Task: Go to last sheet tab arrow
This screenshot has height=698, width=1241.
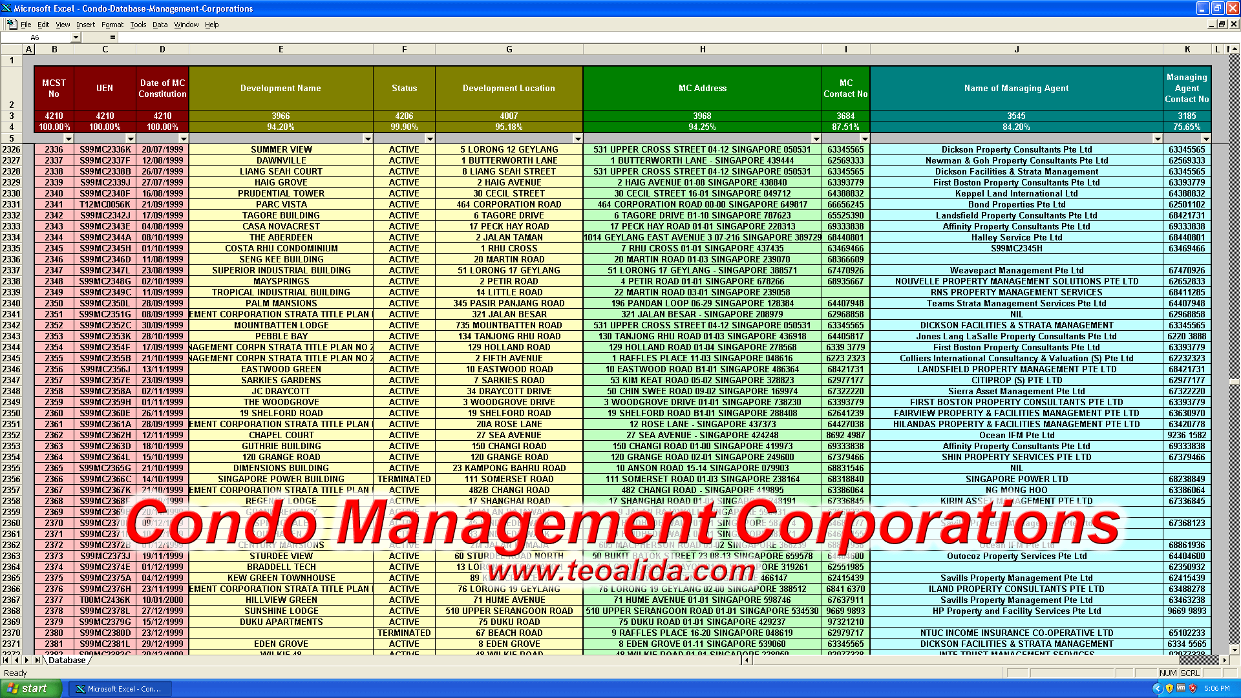Action: coord(37,660)
